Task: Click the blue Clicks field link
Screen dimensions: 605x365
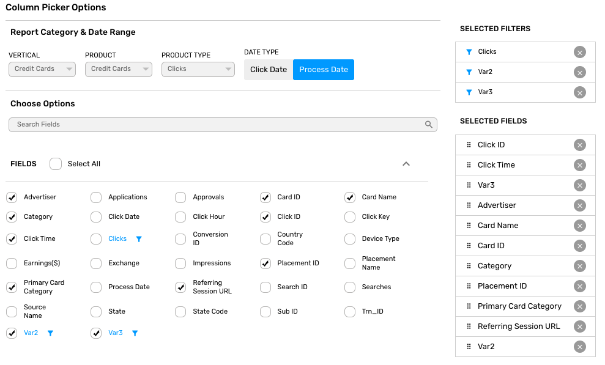Action: tap(117, 238)
